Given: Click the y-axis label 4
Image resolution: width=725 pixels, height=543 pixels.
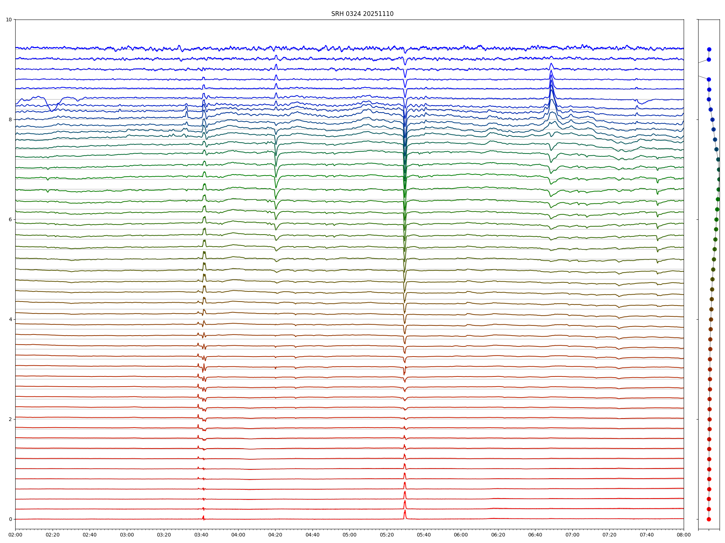Looking at the screenshot, I should [10, 319].
